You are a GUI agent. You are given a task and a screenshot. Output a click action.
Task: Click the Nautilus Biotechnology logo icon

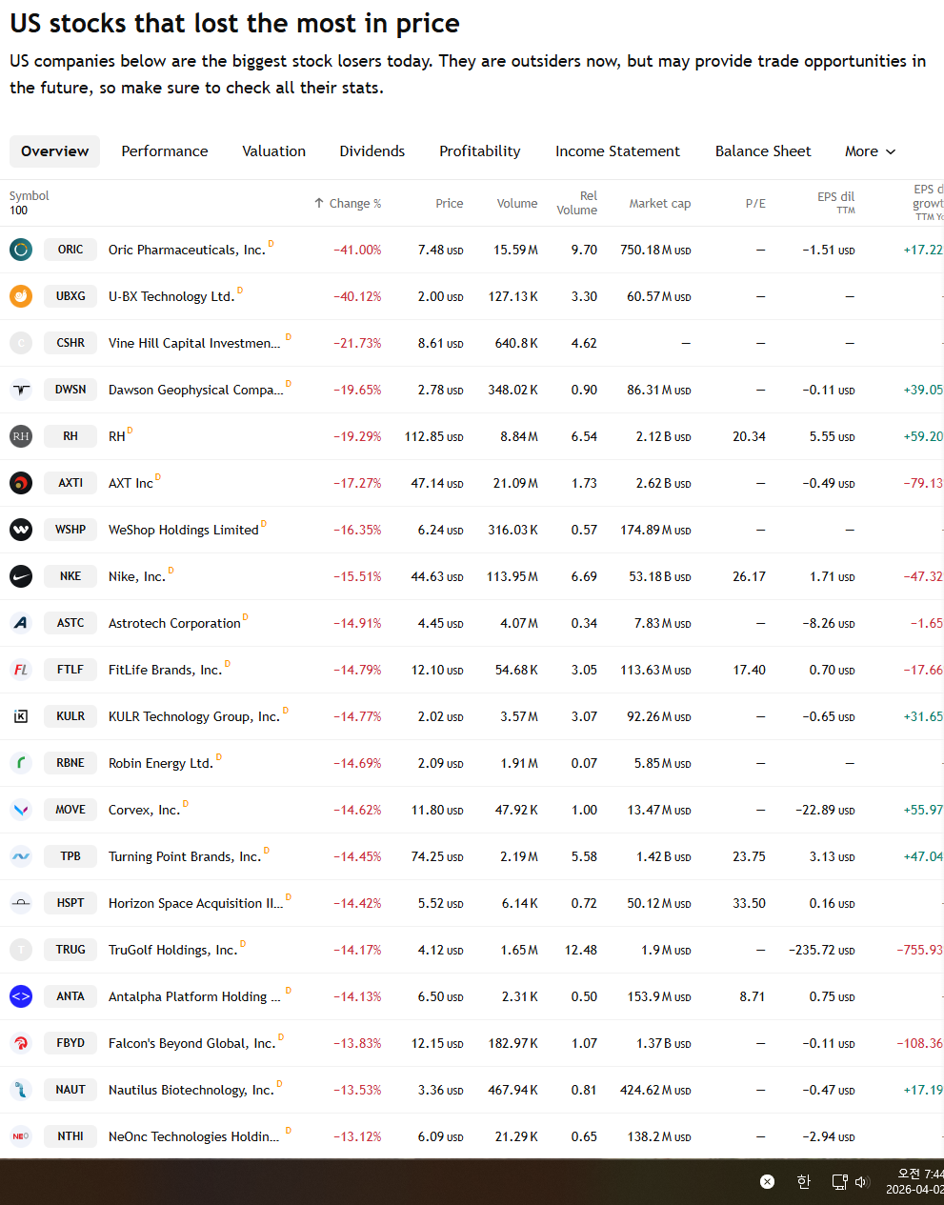[21, 1090]
